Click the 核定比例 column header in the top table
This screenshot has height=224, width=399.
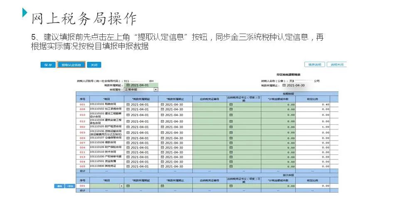click(x=313, y=99)
